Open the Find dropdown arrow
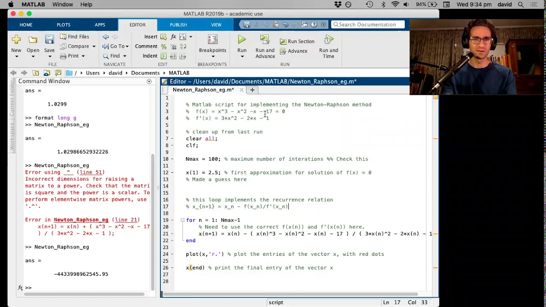Screen dimensions: 546x307 tap(125, 56)
